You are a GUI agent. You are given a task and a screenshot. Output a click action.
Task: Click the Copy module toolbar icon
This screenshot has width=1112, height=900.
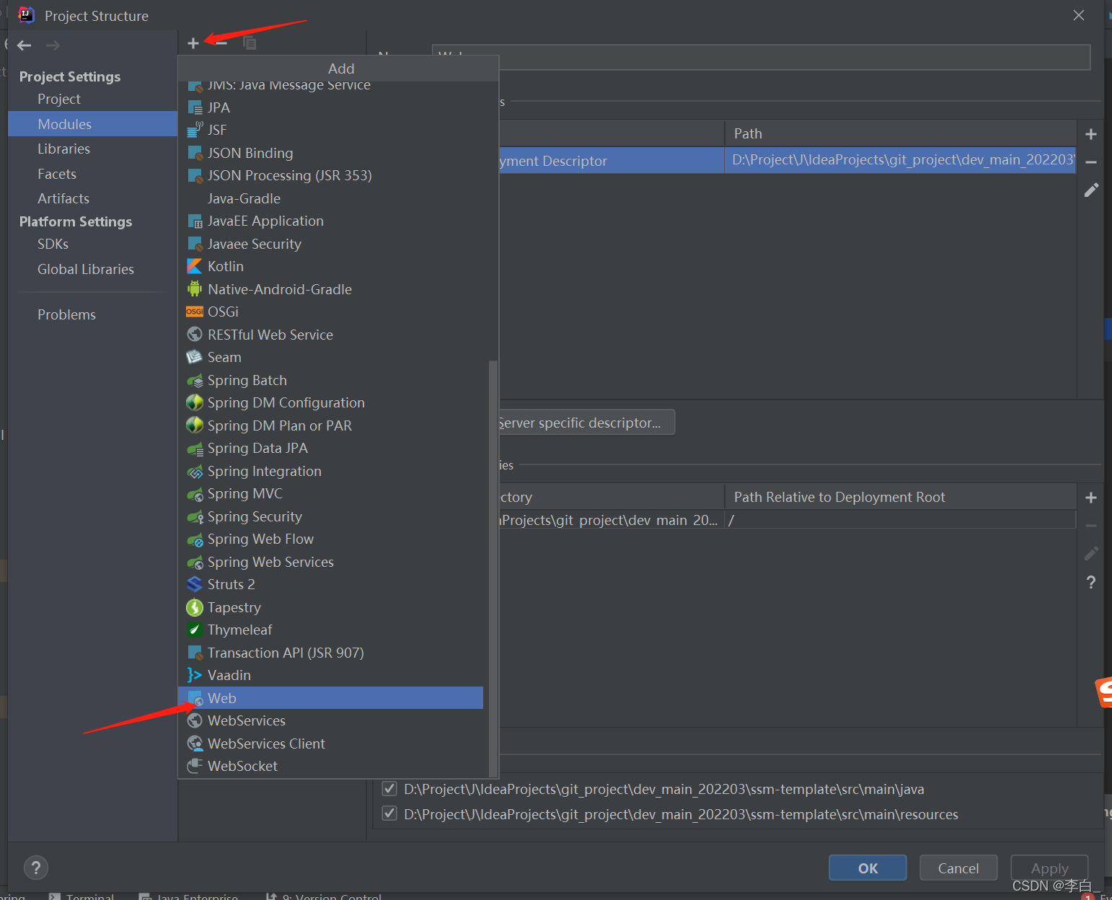point(250,43)
